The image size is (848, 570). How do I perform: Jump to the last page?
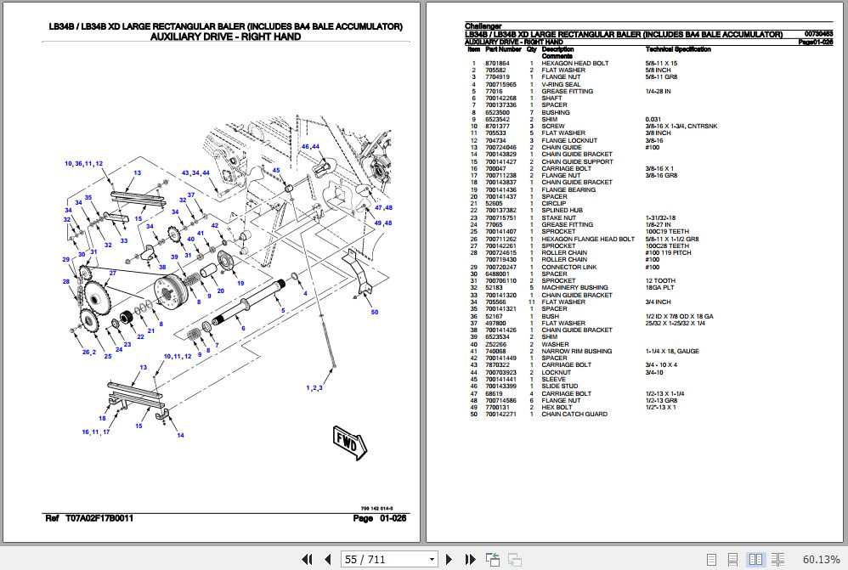tap(469, 559)
